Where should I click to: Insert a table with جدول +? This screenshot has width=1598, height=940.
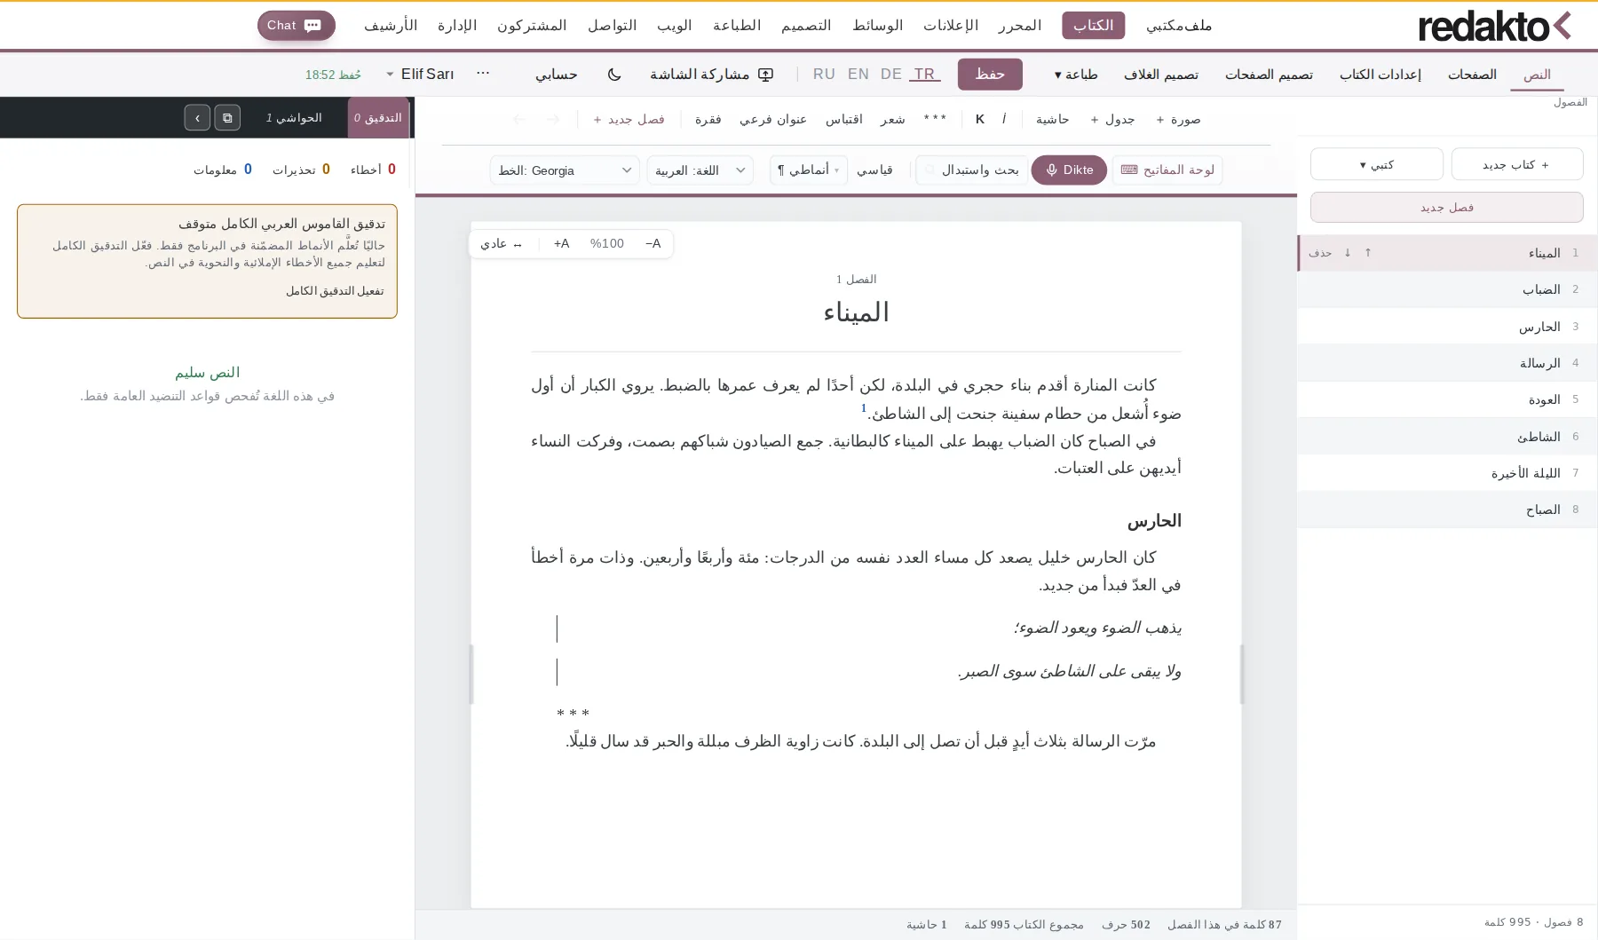[1112, 119]
